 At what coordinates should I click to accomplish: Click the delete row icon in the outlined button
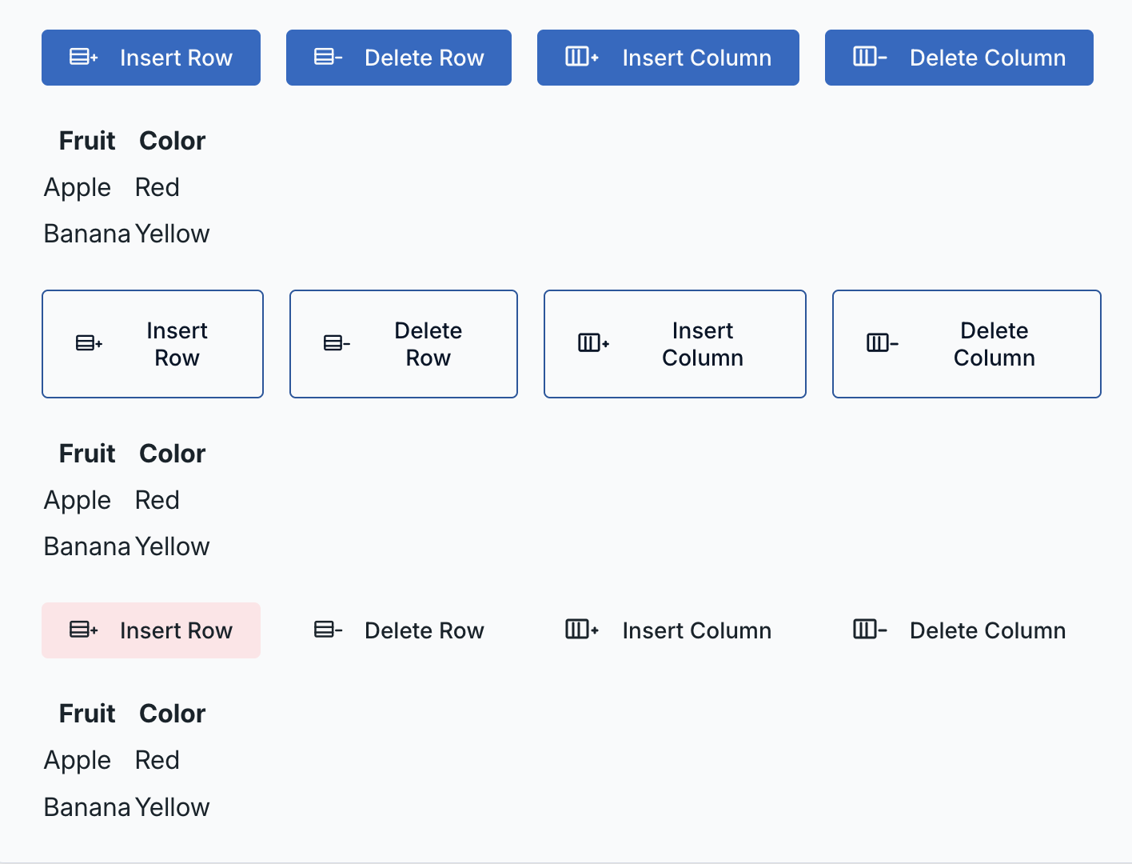[337, 343]
